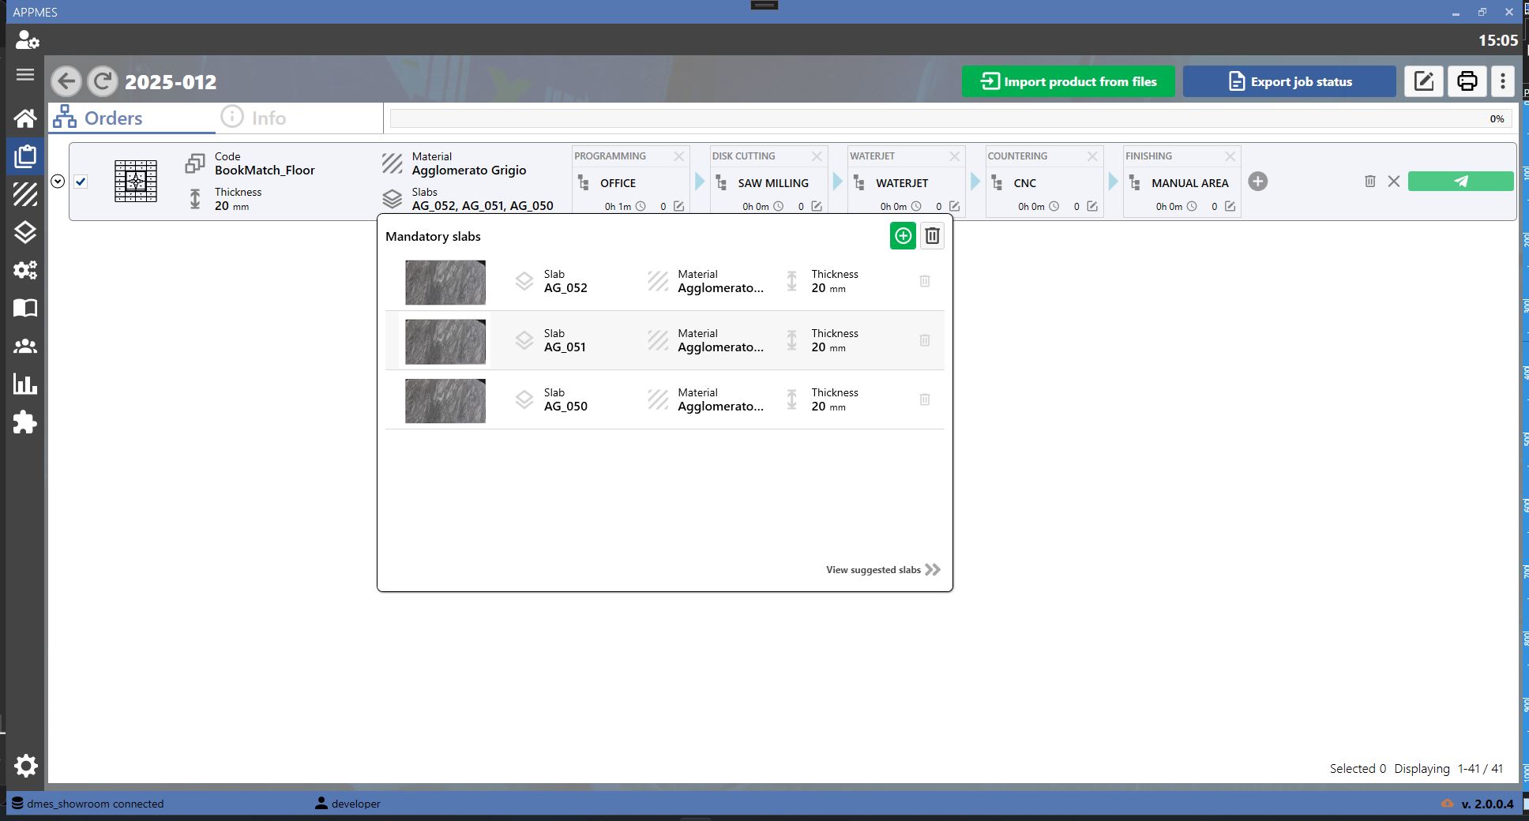This screenshot has width=1529, height=821.
Task: Open View suggested slabs
Action: 883,570
